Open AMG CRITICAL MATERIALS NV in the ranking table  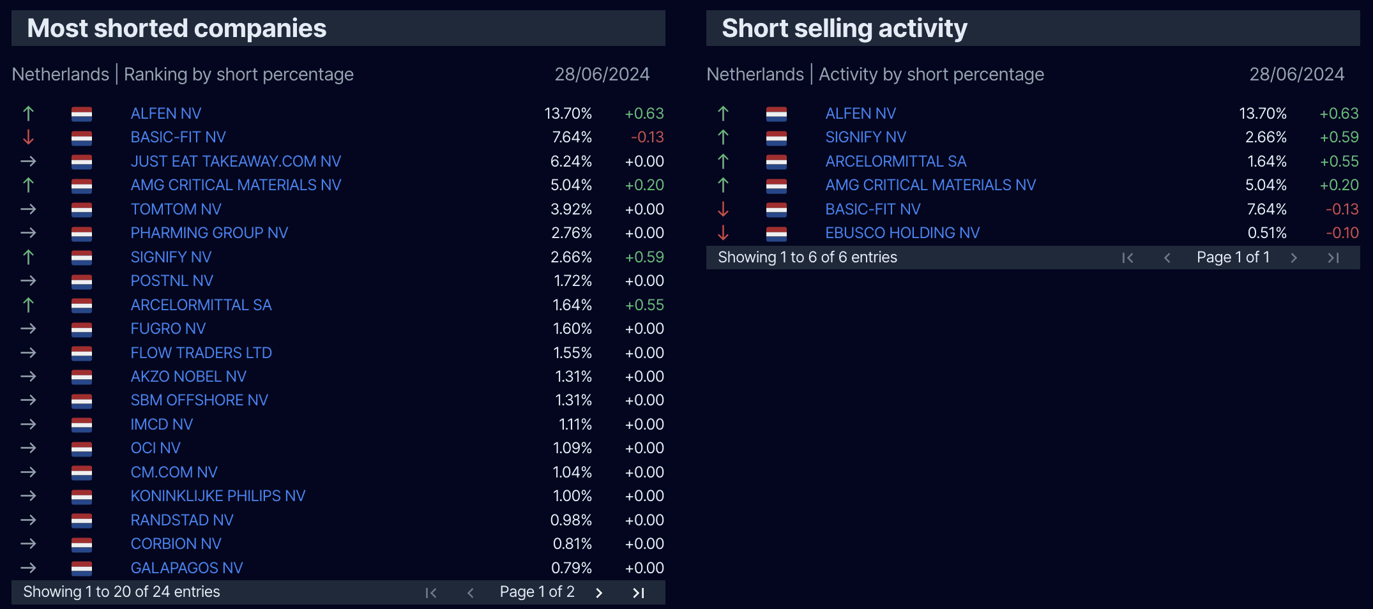pos(236,185)
